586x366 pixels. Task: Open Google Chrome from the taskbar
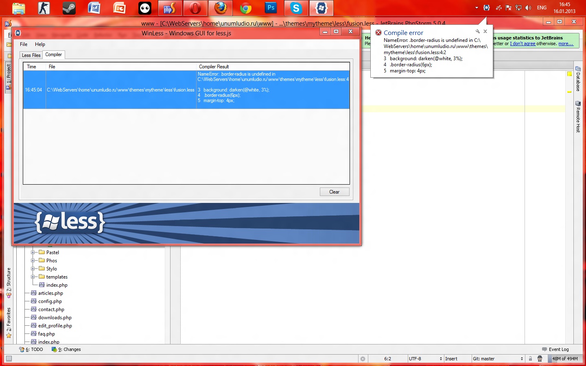(x=246, y=8)
